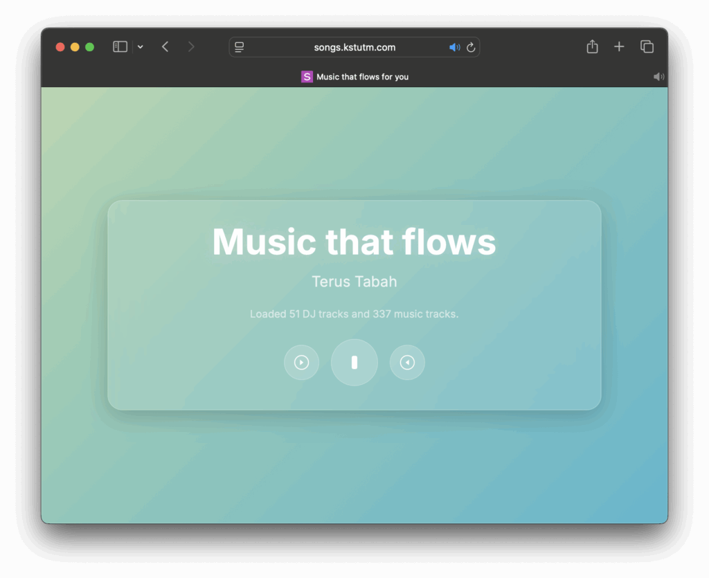Go back to the previous page
709x578 pixels.
165,46
